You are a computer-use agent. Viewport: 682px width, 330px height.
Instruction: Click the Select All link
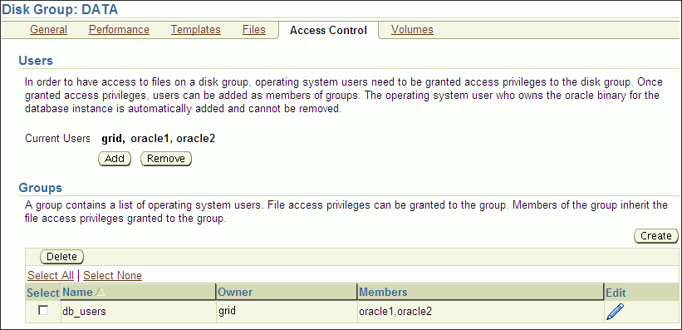coord(51,276)
